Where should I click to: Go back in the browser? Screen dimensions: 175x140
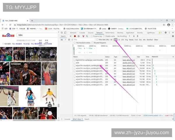tap(3, 25)
